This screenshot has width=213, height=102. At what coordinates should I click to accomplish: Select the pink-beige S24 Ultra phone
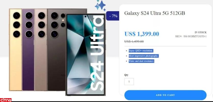41,50
